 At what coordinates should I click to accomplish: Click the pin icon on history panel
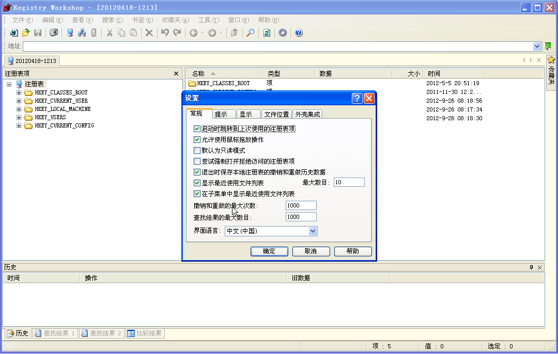pyautogui.click(x=531, y=267)
